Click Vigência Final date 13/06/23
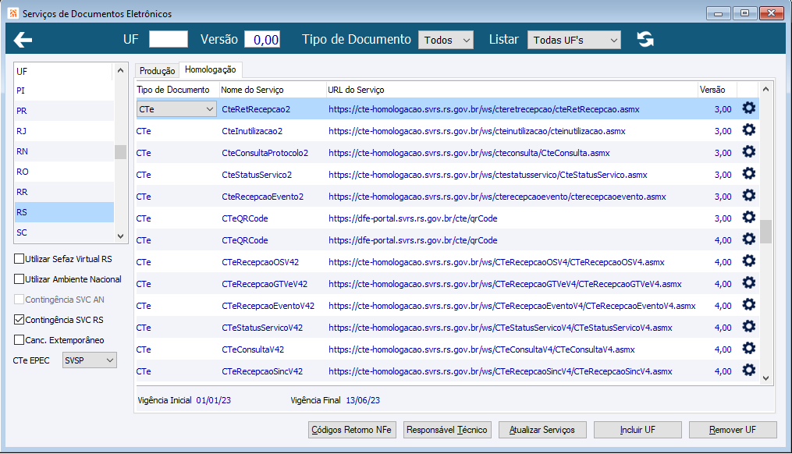This screenshot has width=792, height=454. pyautogui.click(x=363, y=400)
